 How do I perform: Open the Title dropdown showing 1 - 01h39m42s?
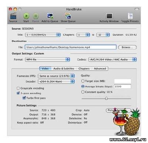[43, 35]
